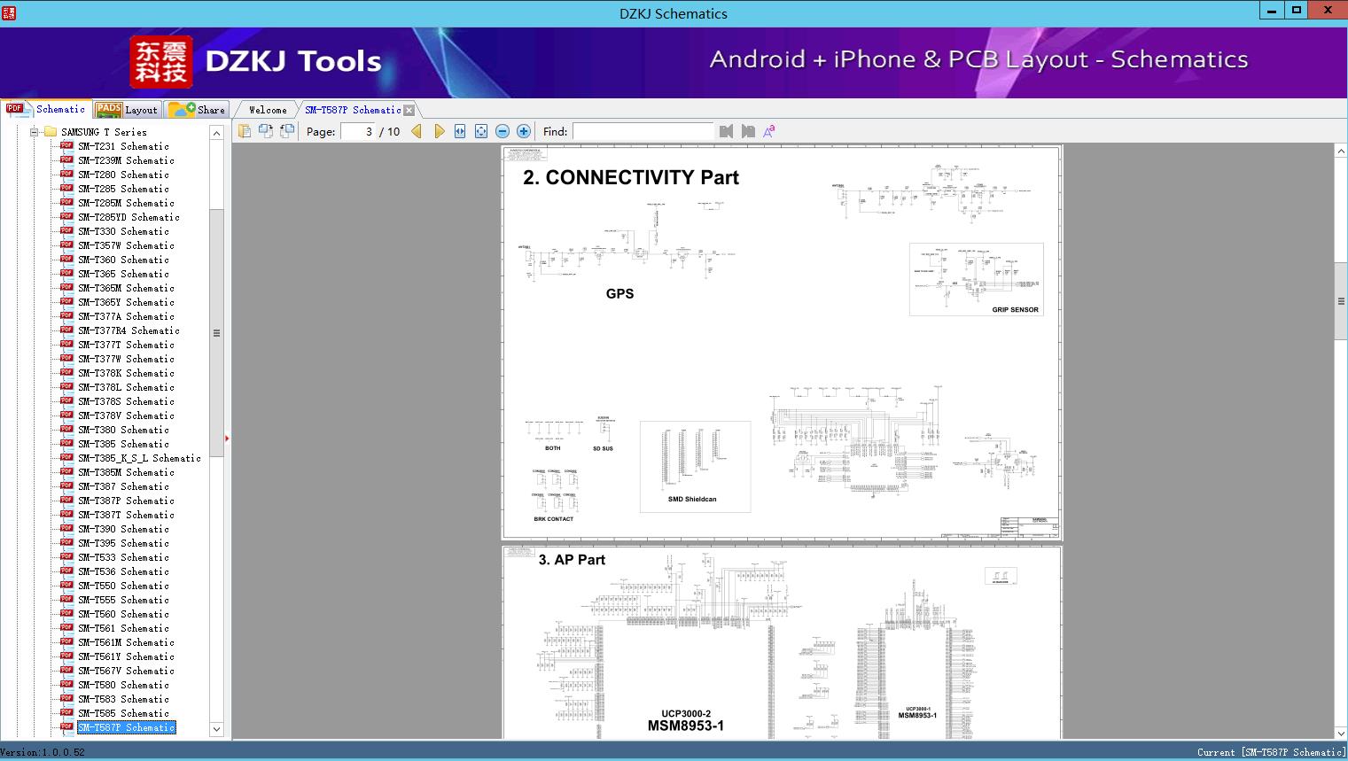Click PDF icon beside SM-T533 Schematic
The image size is (1348, 761).
[x=66, y=557]
